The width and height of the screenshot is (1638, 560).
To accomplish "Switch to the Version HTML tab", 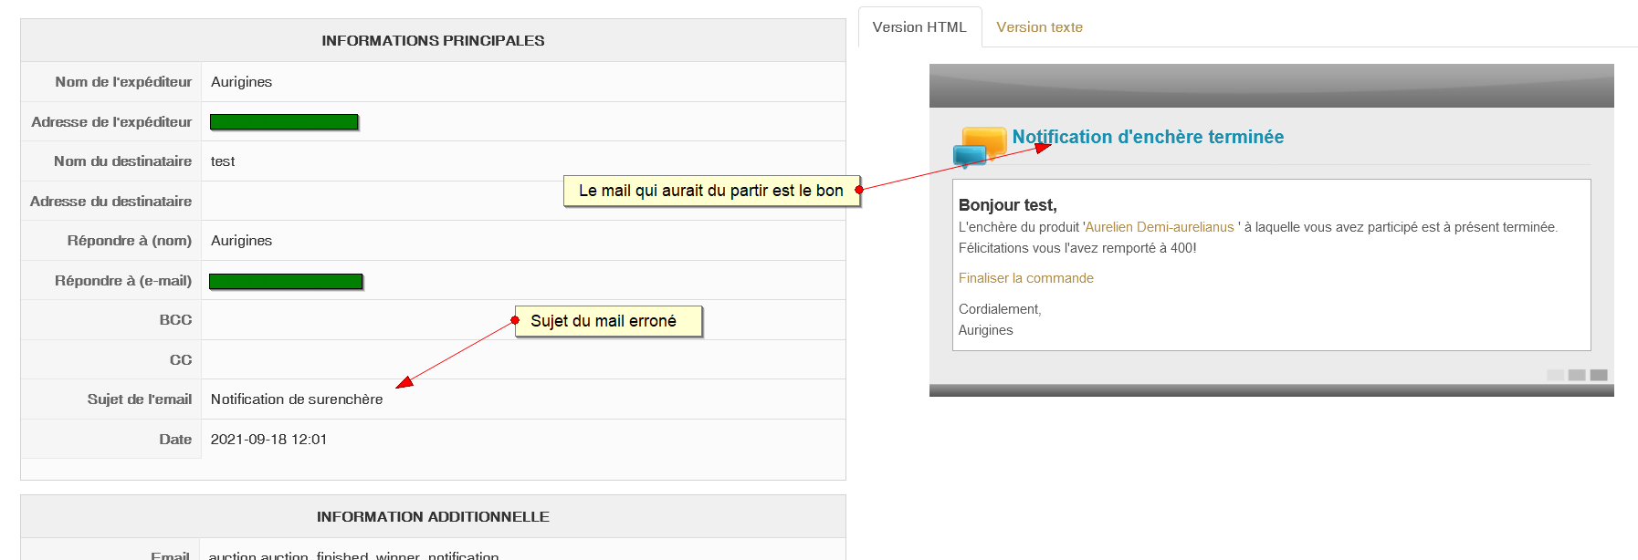I will pyautogui.click(x=919, y=27).
